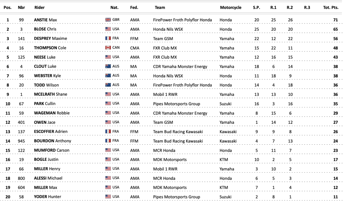The image size is (344, 203).
Task: Select the Australian flag in Luke Clout's row
Action: (108, 66)
